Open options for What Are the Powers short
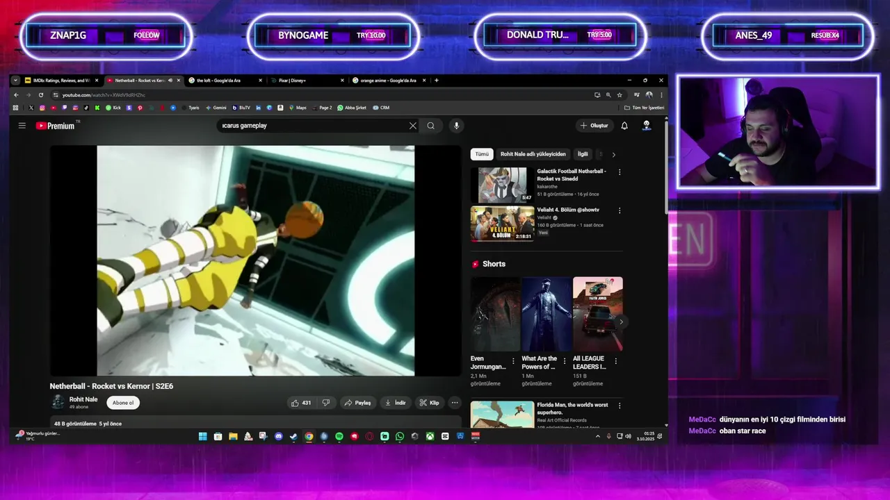Viewport: 890px width, 500px height. (564, 361)
